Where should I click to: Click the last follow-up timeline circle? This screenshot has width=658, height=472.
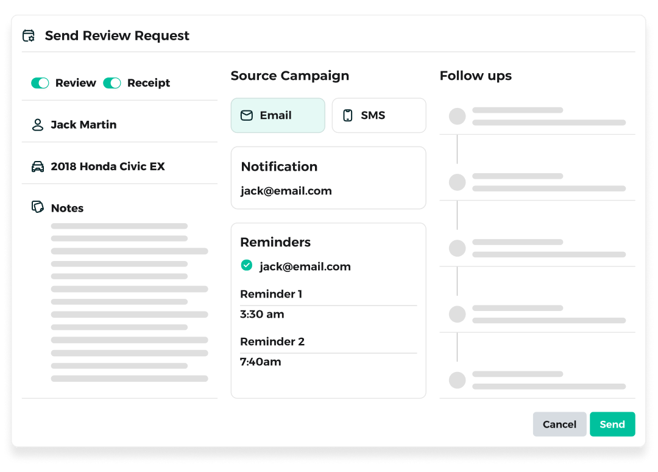pyautogui.click(x=458, y=380)
